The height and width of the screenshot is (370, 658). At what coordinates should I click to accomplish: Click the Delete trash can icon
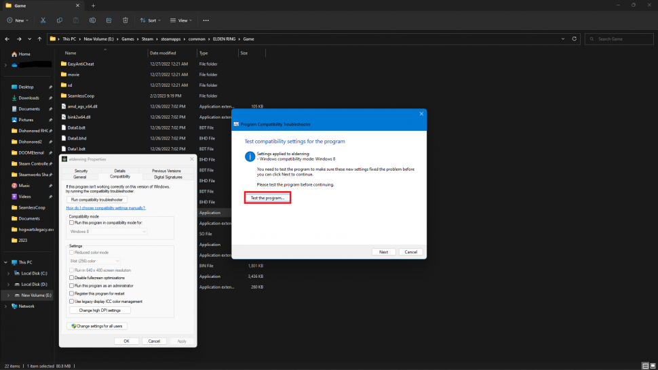(125, 20)
